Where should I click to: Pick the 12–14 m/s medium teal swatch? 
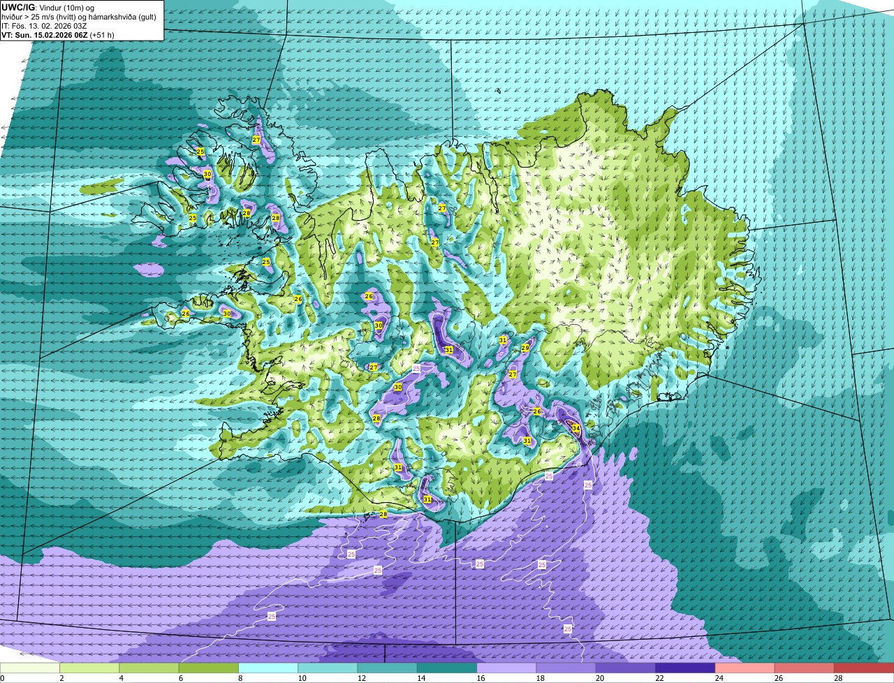click(x=388, y=668)
